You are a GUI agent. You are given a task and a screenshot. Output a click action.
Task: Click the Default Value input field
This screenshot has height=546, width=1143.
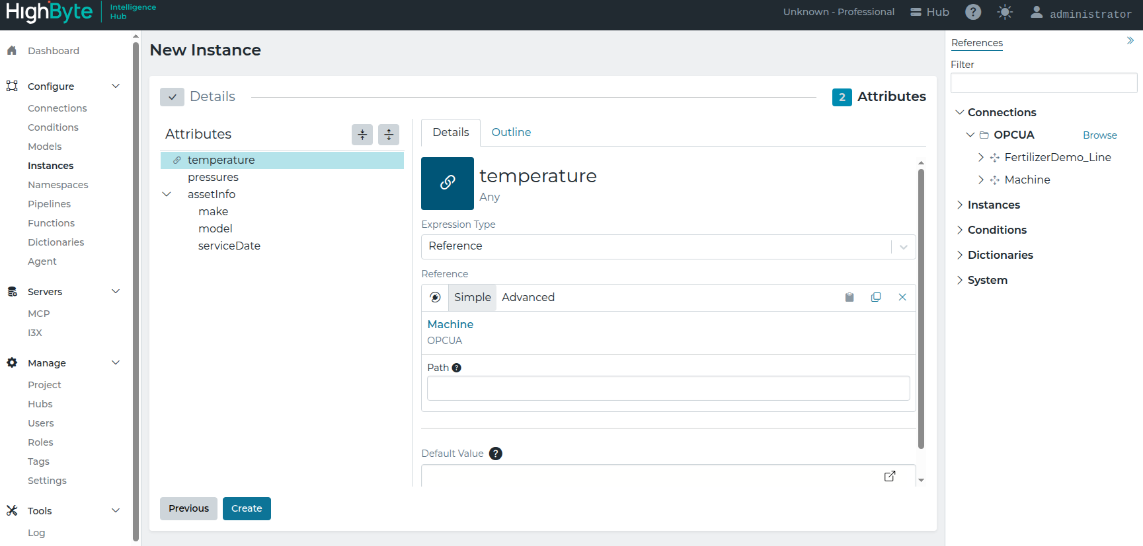pyautogui.click(x=668, y=475)
